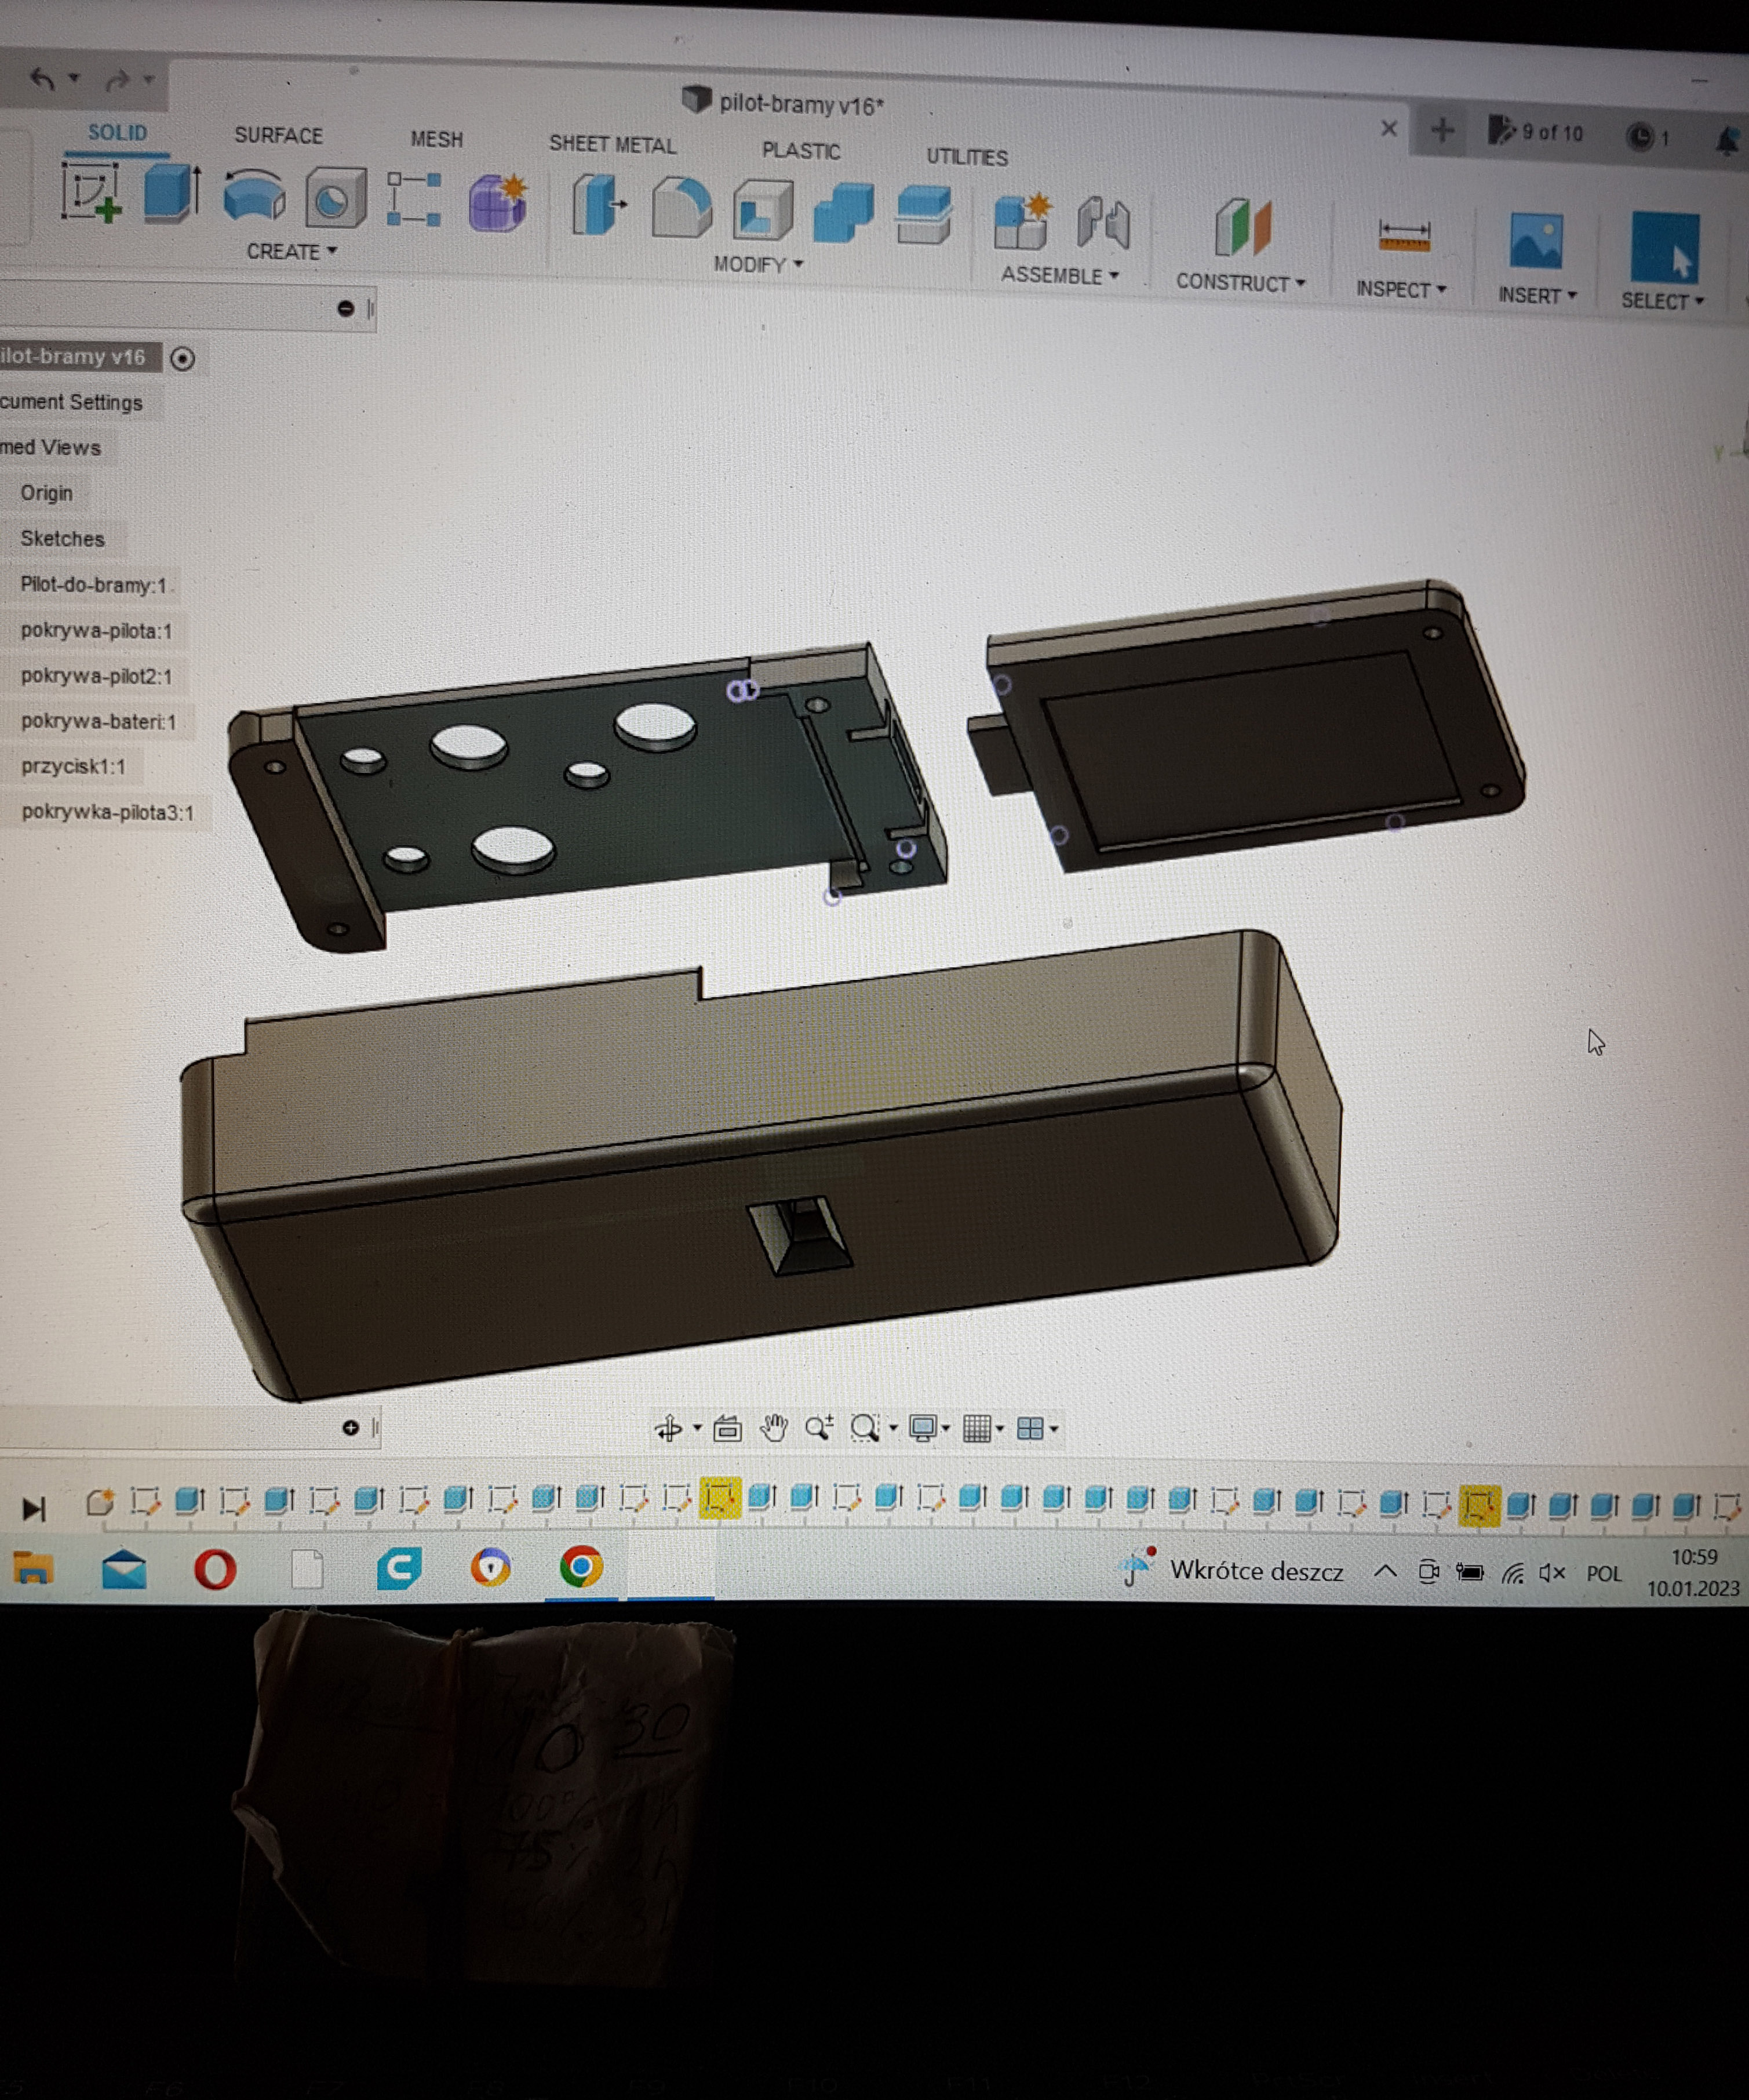Open the CREATE dropdown menu
1749x2100 pixels.
(x=291, y=252)
